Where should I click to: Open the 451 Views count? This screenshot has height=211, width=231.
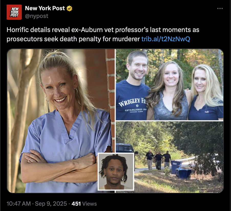point(84,204)
